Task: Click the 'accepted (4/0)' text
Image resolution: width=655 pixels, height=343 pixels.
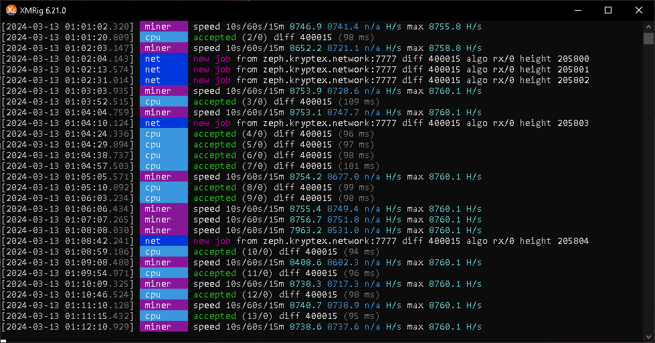Action: (x=230, y=134)
